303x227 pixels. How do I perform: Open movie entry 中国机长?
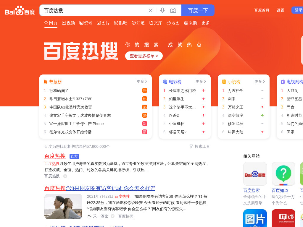pyautogui.click(x=177, y=124)
